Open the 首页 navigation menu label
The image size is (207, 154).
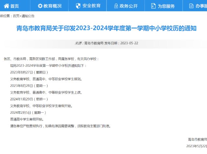(x=15, y=6)
